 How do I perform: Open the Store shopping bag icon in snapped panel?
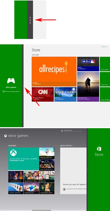[x=99, y=148]
